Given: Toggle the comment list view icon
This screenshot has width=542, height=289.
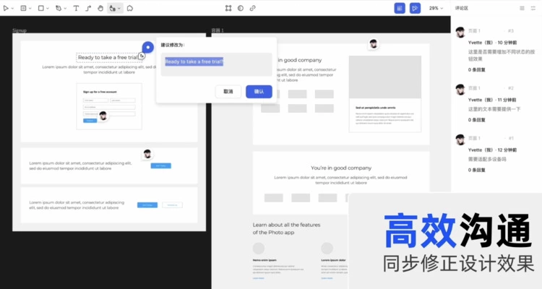Looking at the screenshot, I should (522, 8).
